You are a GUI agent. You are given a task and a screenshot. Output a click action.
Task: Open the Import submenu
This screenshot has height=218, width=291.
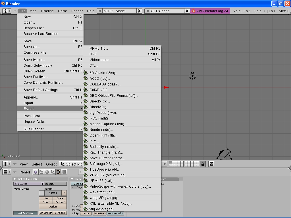[50, 103]
